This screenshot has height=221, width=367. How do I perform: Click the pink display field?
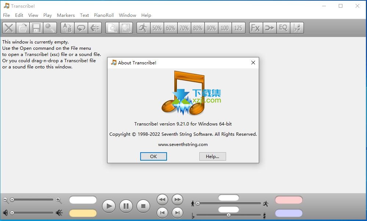289,200
